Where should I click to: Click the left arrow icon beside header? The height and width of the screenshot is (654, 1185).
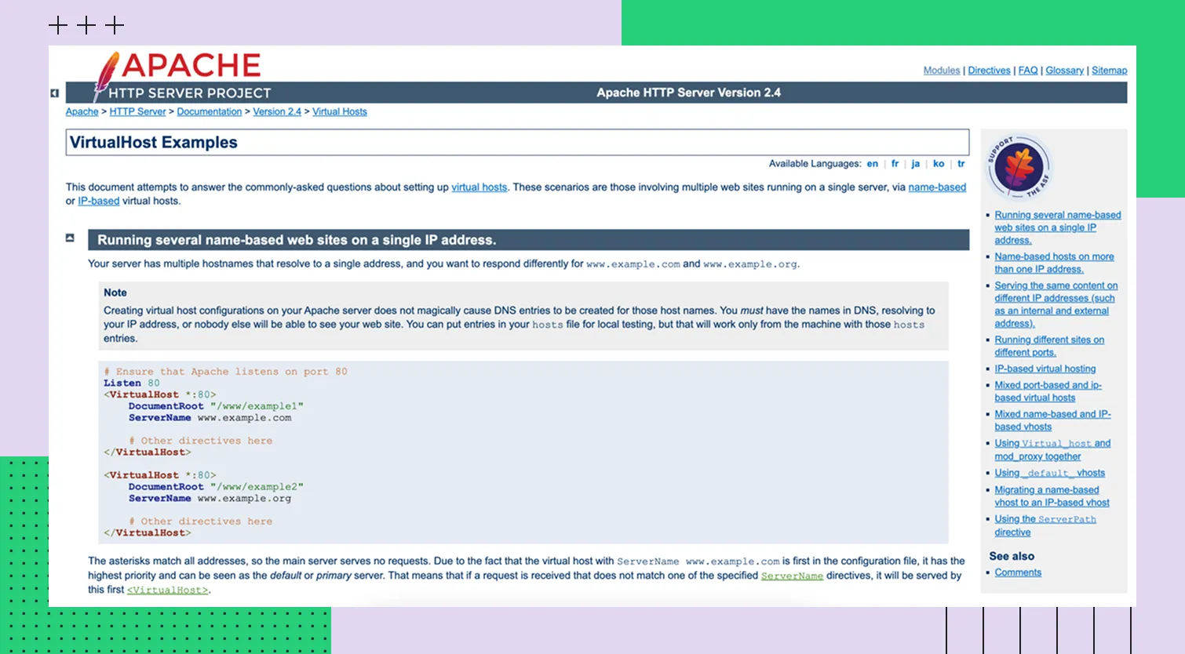pyautogui.click(x=54, y=93)
